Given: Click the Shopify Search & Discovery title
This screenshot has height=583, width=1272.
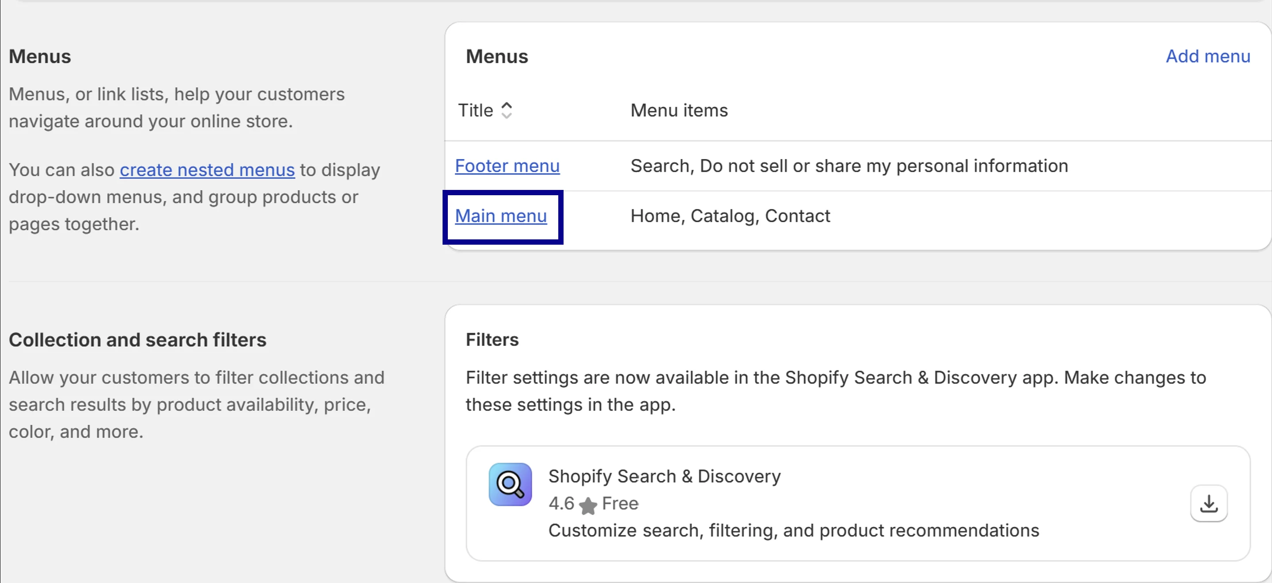Looking at the screenshot, I should click(665, 477).
